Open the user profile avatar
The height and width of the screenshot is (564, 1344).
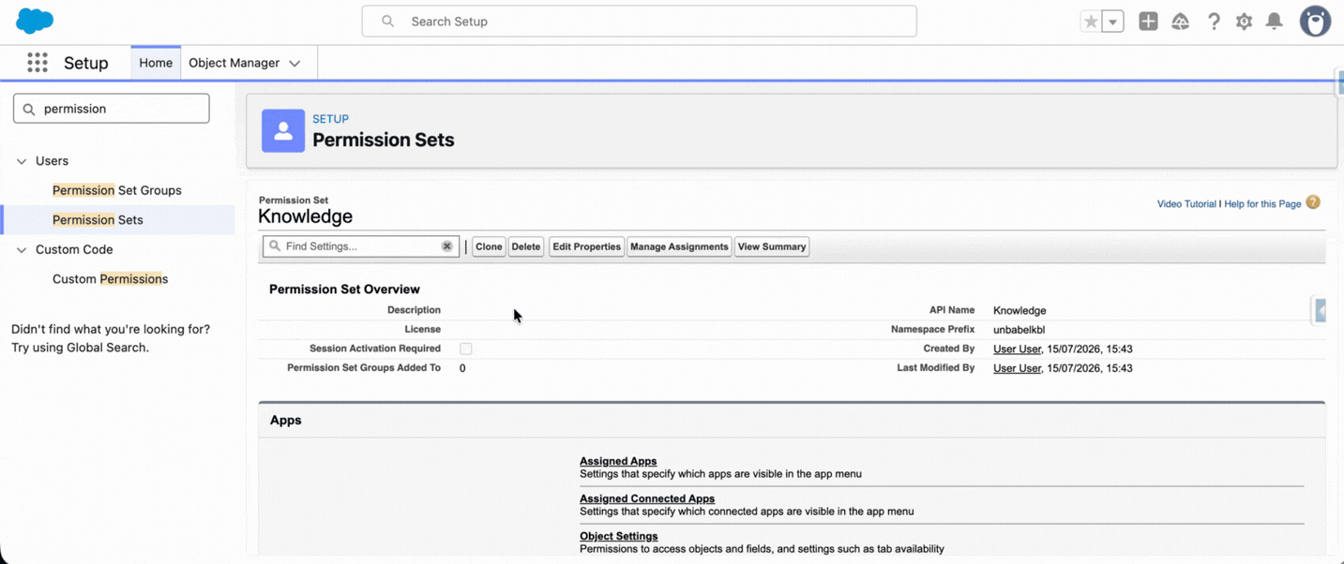[x=1315, y=21]
